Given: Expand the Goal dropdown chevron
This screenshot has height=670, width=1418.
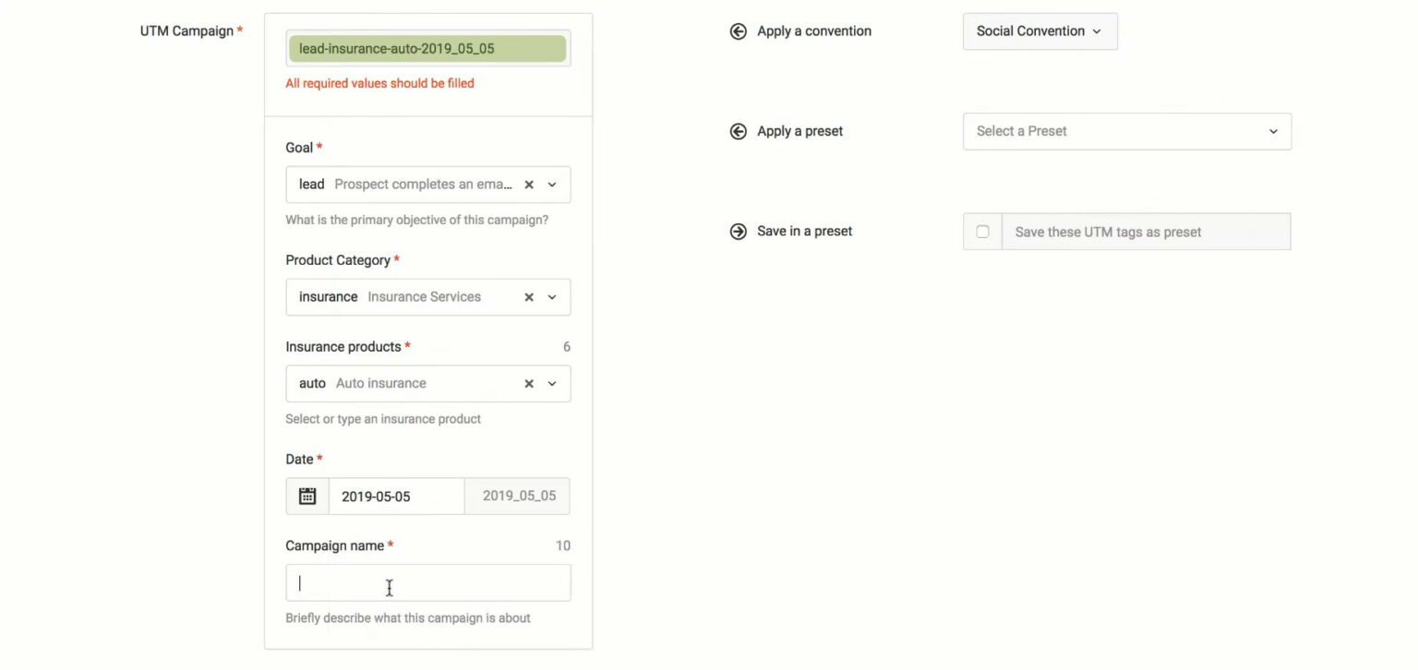Looking at the screenshot, I should (x=551, y=184).
